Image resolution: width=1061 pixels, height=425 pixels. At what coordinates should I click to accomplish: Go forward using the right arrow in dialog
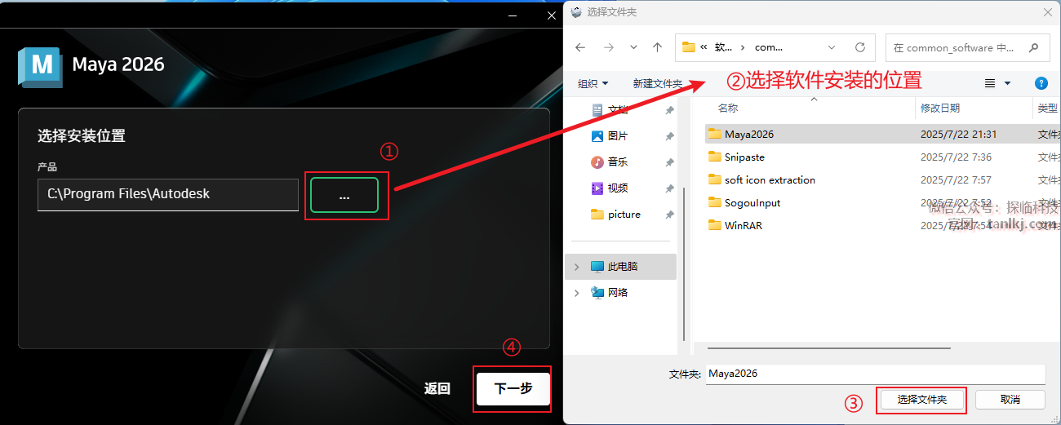point(608,47)
